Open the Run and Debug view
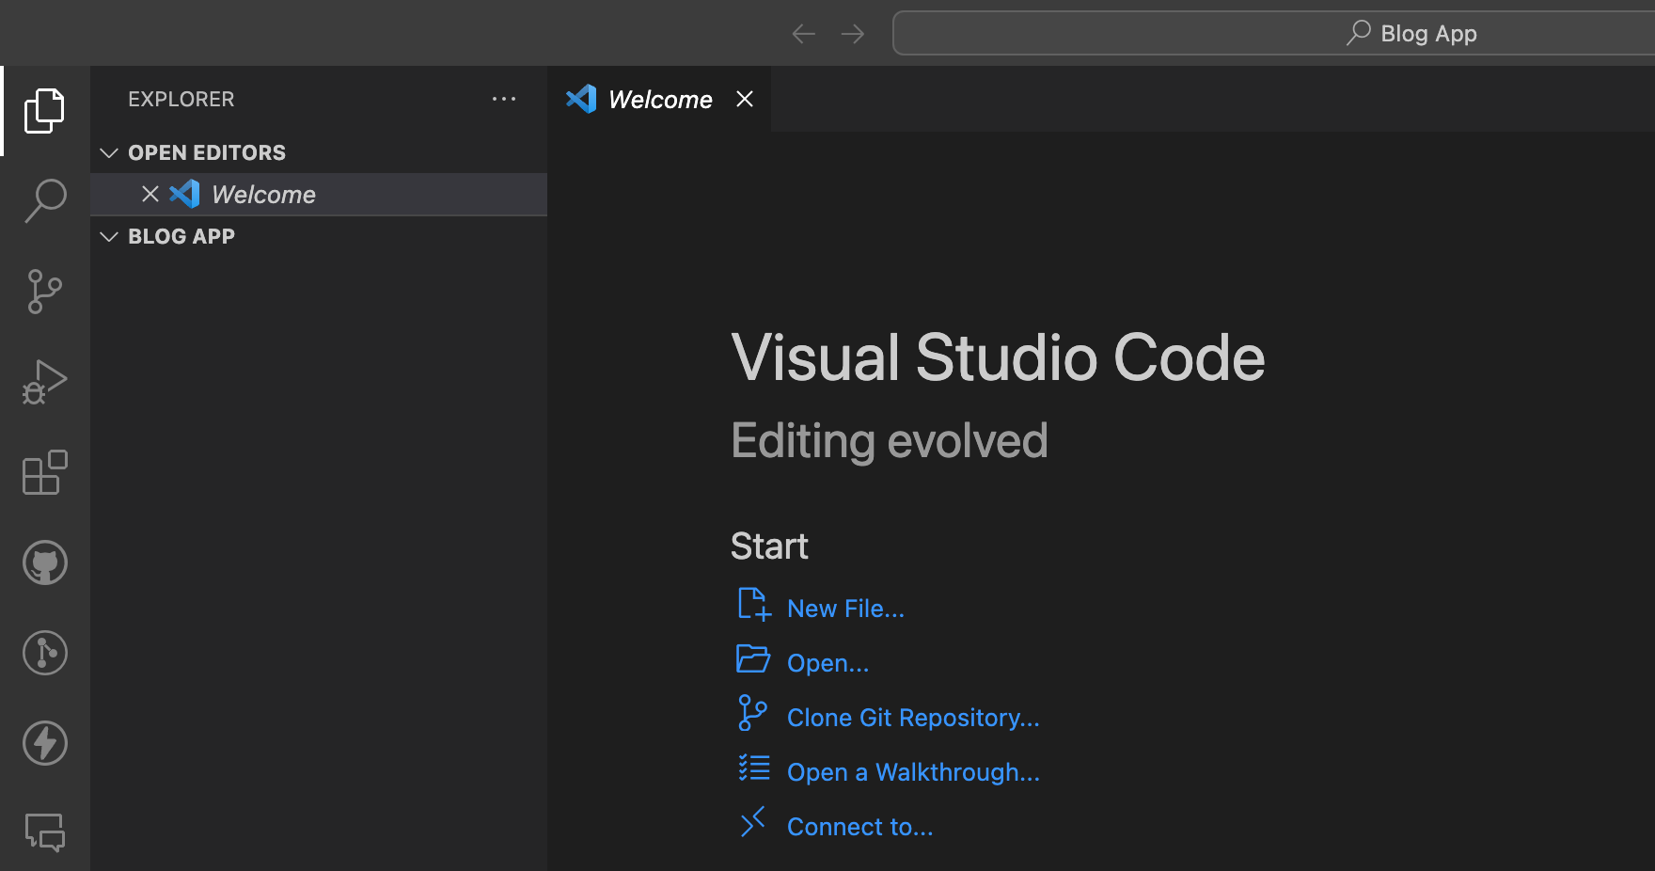Screen dimensions: 1655x871 [45, 382]
